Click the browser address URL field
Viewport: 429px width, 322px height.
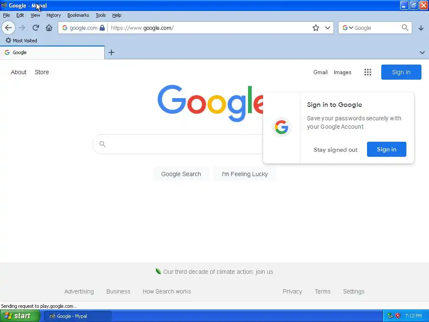(209, 28)
